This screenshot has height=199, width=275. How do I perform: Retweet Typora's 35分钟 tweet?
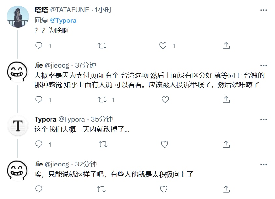click(x=103, y=144)
